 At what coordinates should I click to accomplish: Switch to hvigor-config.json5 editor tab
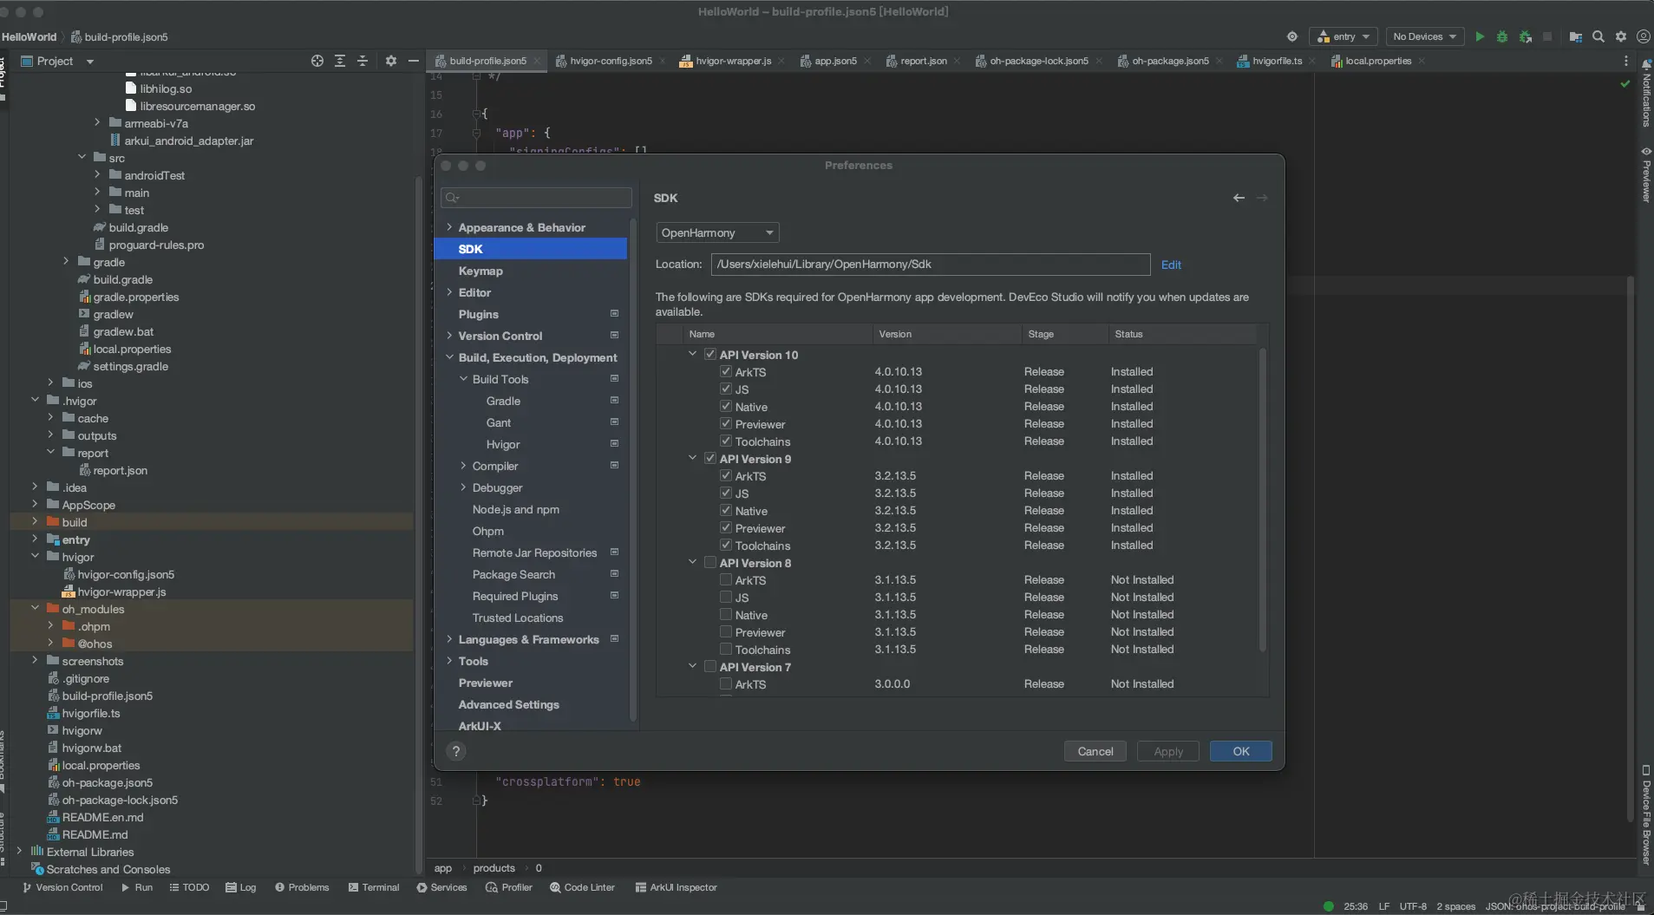click(611, 61)
